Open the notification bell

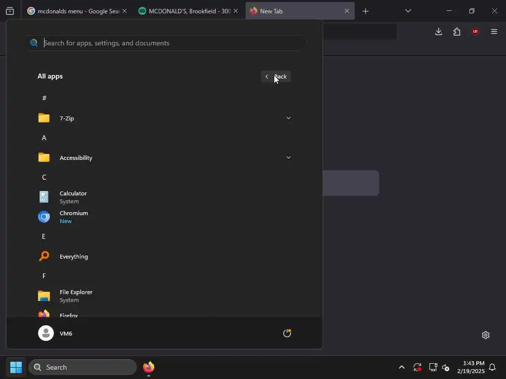pos(493,367)
